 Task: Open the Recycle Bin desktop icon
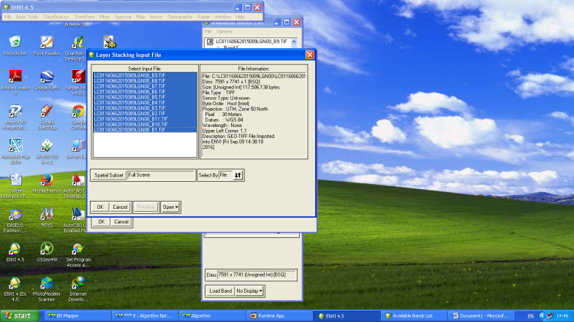pyautogui.click(x=15, y=45)
